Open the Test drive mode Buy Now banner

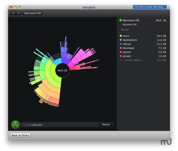[x=150, y=7]
